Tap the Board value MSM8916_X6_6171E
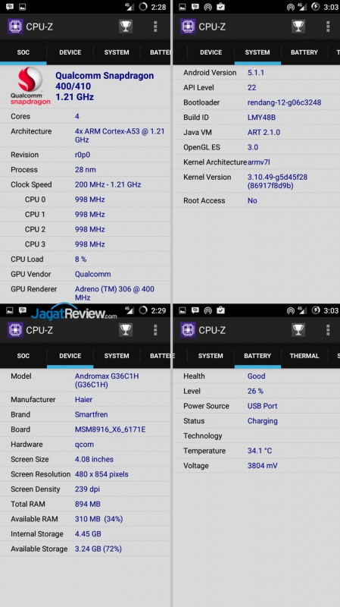The height and width of the screenshot is (607, 340). [110, 429]
